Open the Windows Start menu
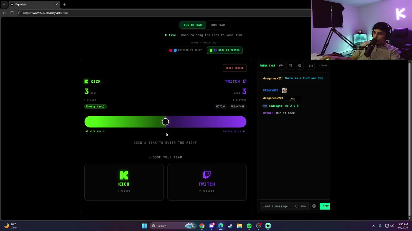This screenshot has width=412, height=231. [144, 226]
